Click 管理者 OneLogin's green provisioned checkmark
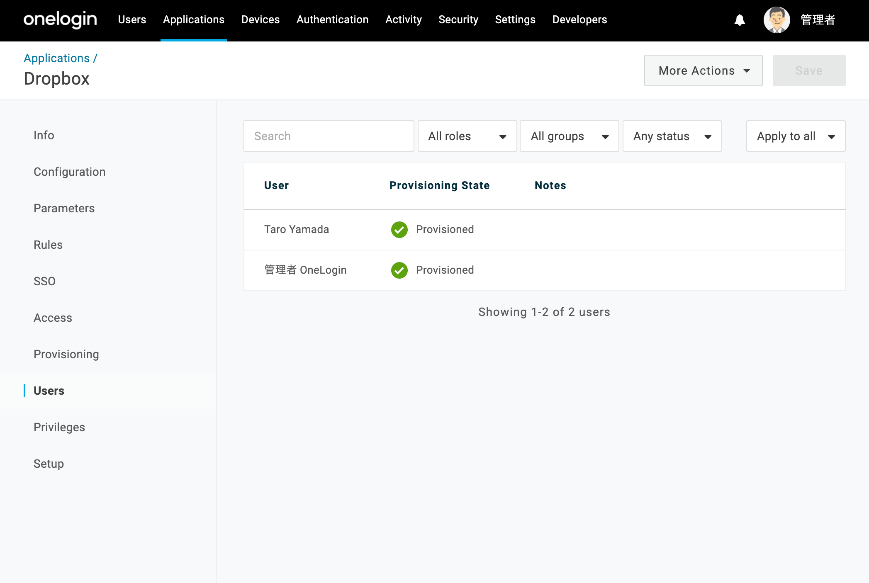The width and height of the screenshot is (869, 583). tap(399, 270)
